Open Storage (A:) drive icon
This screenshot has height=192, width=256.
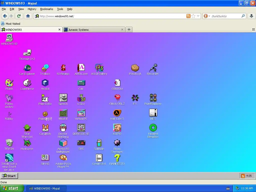point(27,53)
